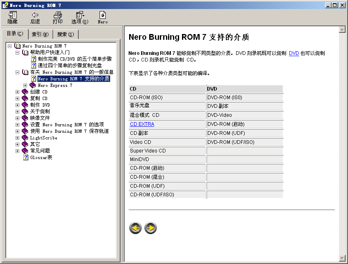This screenshot has width=348, height=264.
Task: Switch to the 索引 (Index) tab
Action: 40,34
